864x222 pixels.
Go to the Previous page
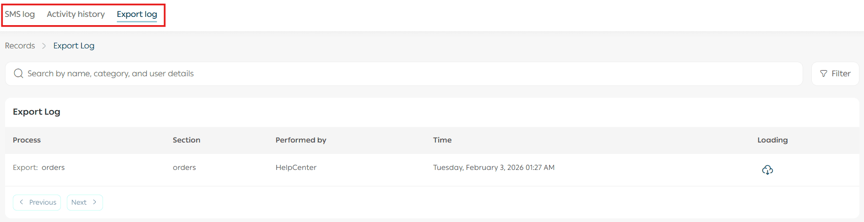37,202
